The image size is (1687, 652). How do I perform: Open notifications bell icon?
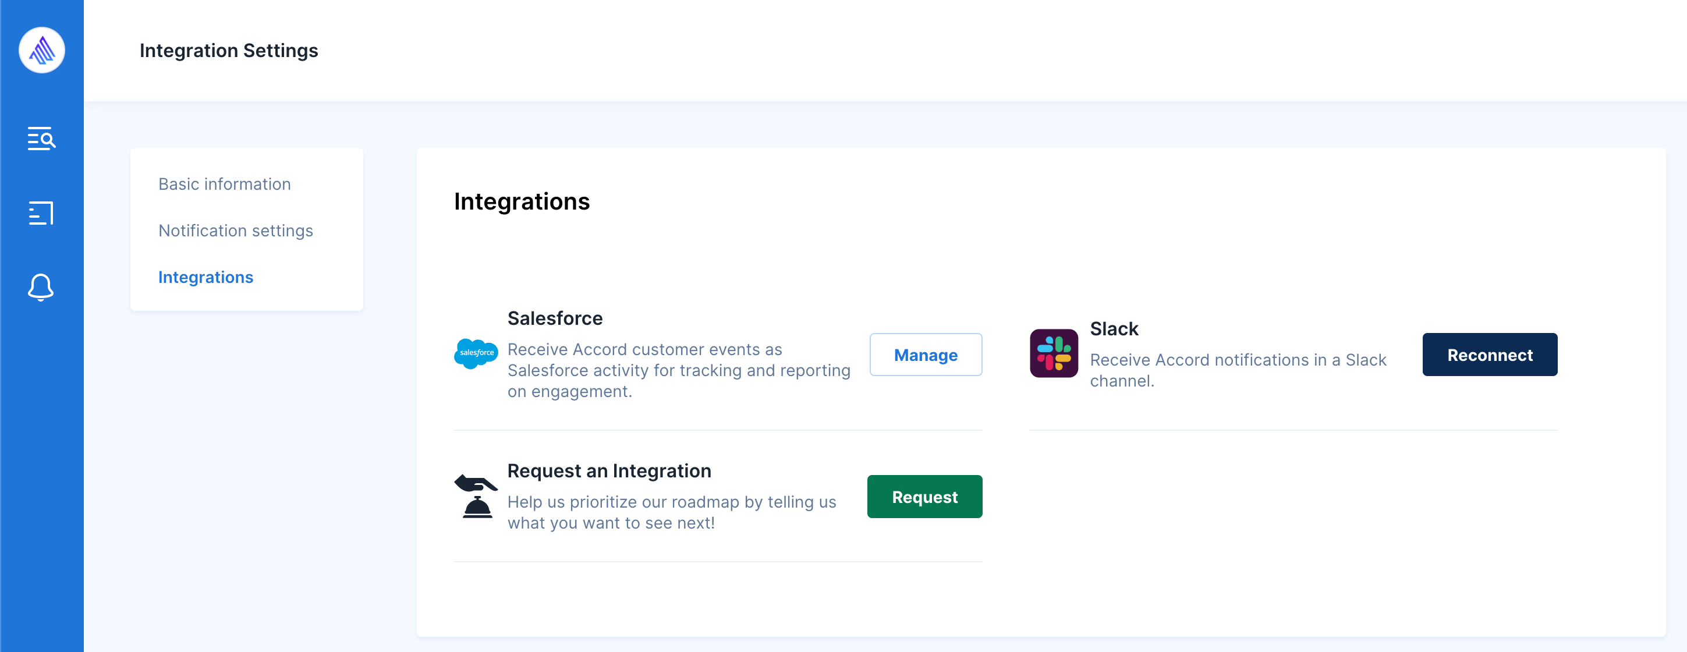click(x=41, y=287)
